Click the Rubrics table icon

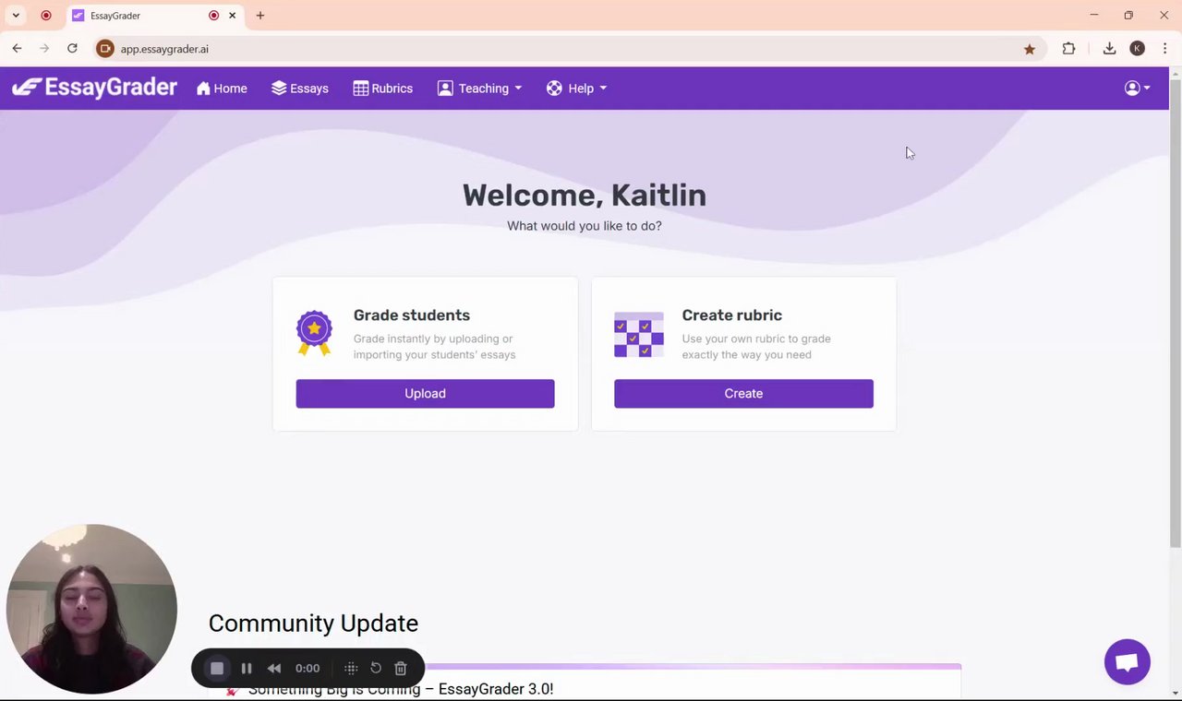pyautogui.click(x=361, y=89)
